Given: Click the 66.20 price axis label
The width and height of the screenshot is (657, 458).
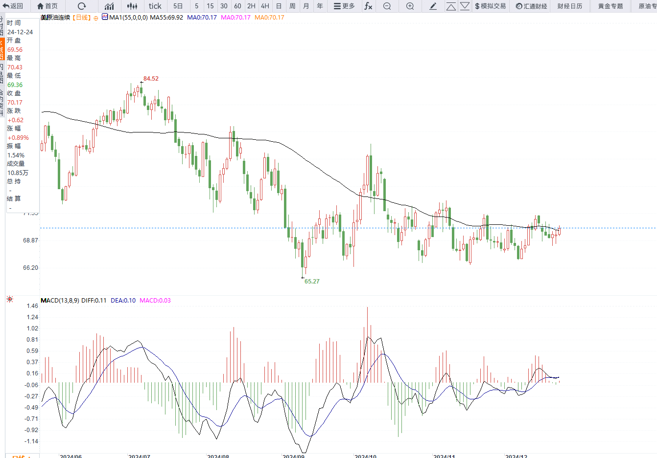Looking at the screenshot, I should (x=30, y=267).
